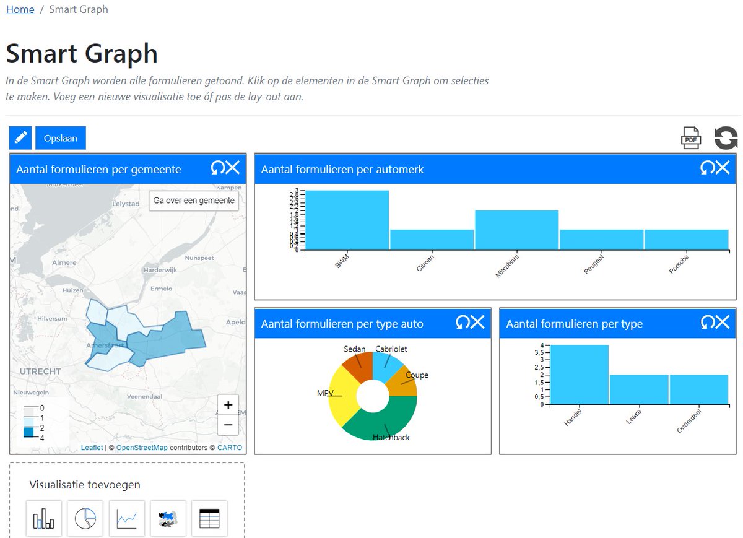
Task: Add a line chart visualisation
Action: [127, 519]
